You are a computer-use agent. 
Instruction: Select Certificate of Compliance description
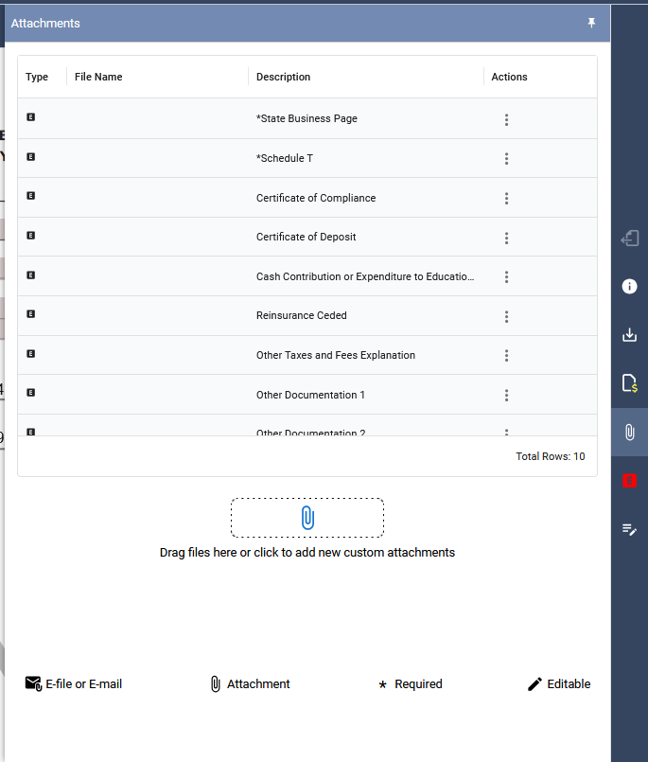(x=316, y=198)
